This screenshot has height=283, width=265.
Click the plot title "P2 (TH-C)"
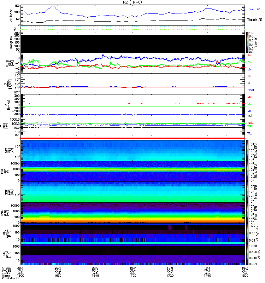(x=132, y=2)
